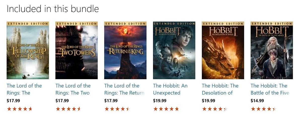Screen dimensions: 302x115
Task: Open "The Lord of the Rings: The Two" link
Action: coord(73,89)
